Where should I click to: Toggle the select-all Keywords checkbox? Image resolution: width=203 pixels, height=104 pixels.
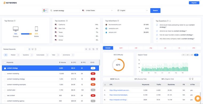5,62
